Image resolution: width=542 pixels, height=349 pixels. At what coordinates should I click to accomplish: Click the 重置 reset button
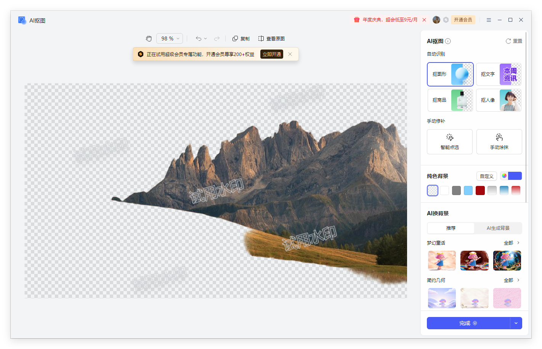514,41
